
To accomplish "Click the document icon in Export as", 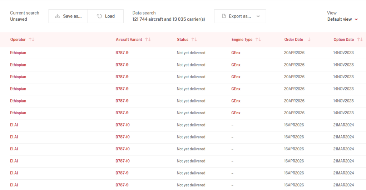I will pyautogui.click(x=224, y=16).
